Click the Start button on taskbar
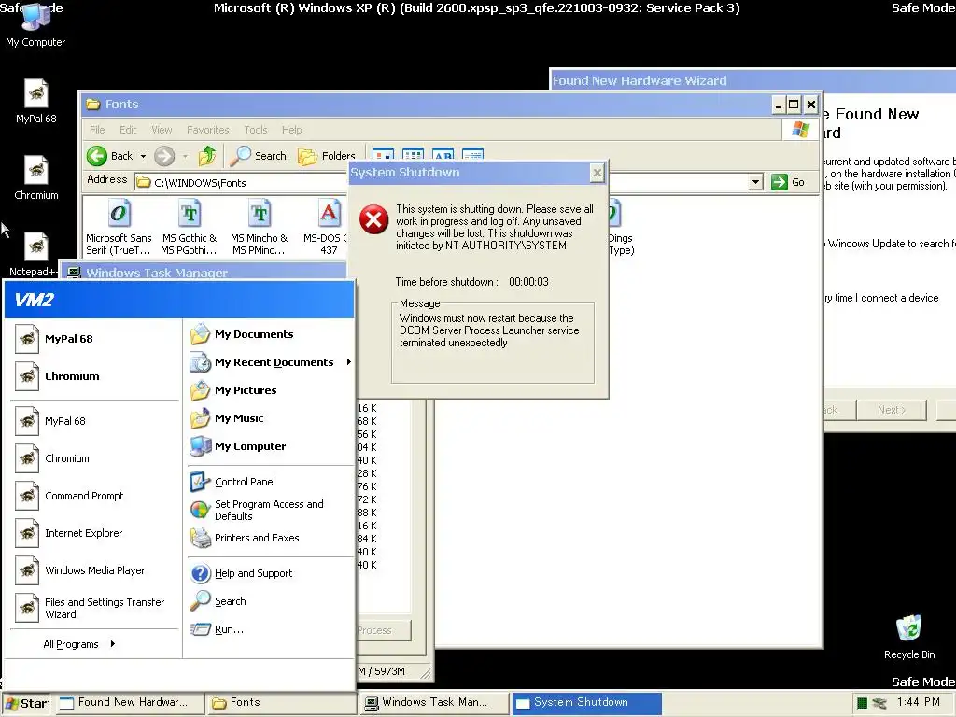The width and height of the screenshot is (956, 717). 27,703
